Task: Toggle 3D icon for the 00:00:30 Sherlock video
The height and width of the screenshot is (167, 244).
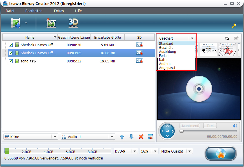Action: coord(139,45)
